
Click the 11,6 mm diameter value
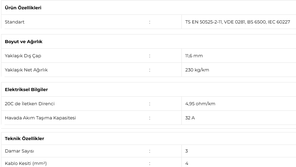194,56
